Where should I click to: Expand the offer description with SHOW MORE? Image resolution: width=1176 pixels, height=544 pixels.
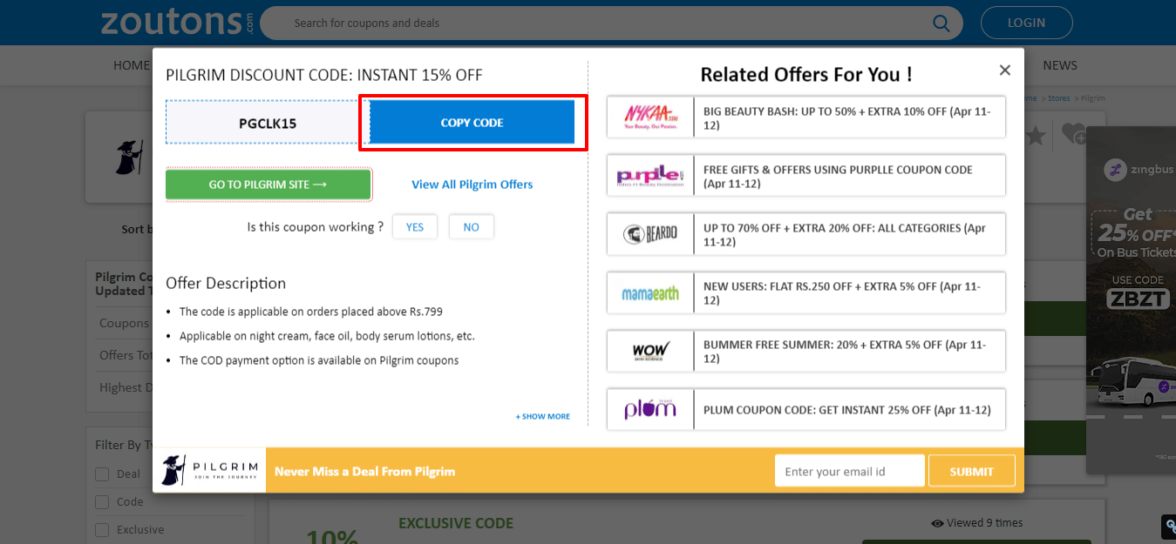pos(542,416)
